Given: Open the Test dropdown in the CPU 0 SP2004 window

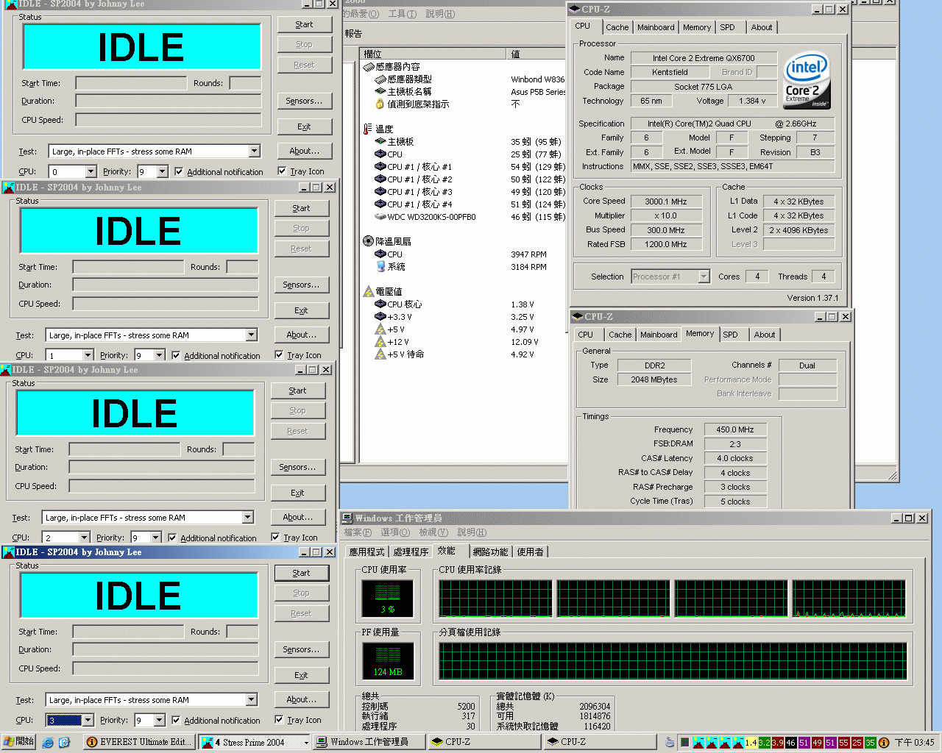Looking at the screenshot, I should 254,151.
